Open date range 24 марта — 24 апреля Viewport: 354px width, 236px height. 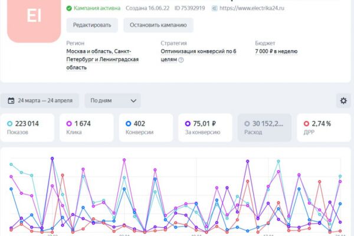pos(40,100)
